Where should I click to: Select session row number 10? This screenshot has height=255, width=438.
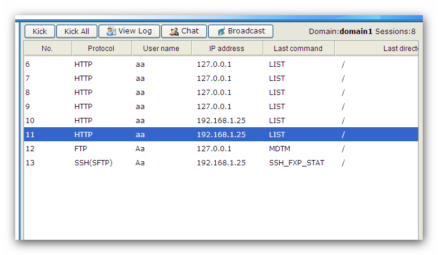coord(221,121)
